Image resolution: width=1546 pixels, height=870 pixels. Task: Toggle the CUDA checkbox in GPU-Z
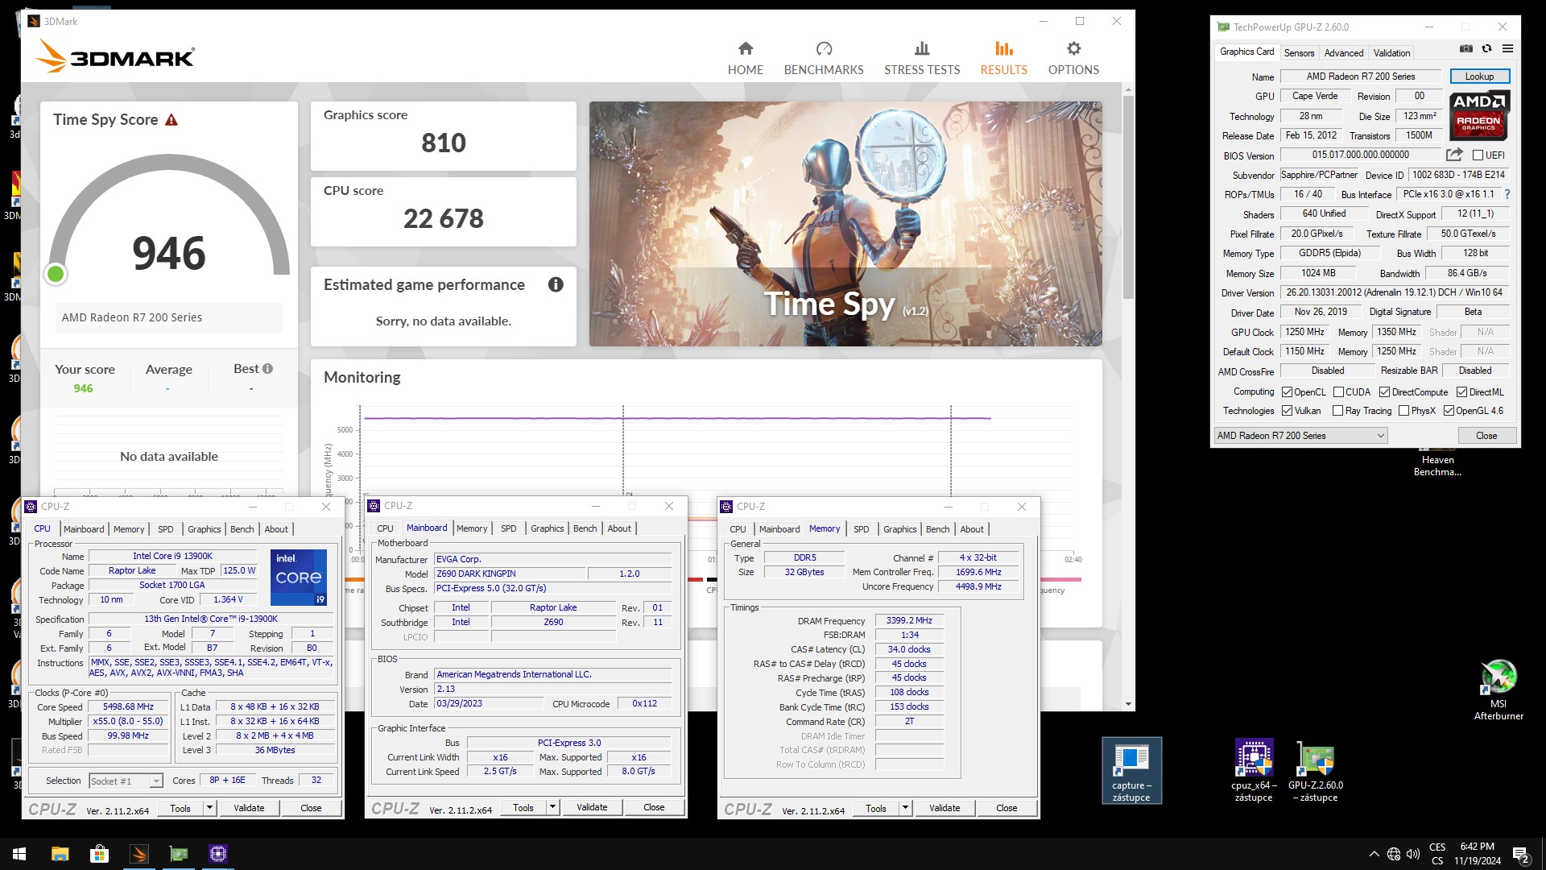(x=1338, y=392)
